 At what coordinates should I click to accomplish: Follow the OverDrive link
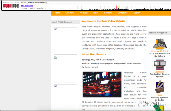[159, 72]
